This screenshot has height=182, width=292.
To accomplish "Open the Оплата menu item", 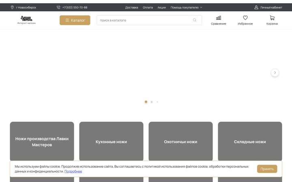I will (148, 7).
